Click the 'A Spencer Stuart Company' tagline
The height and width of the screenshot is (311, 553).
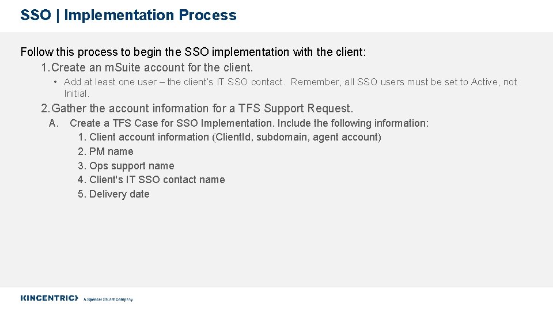click(x=108, y=299)
